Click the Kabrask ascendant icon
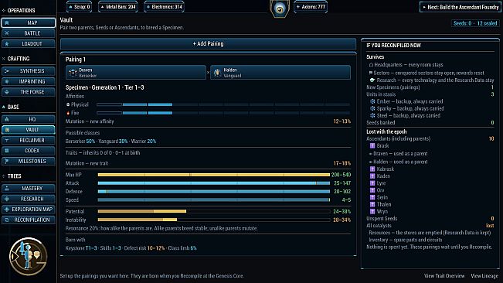The width and height of the screenshot is (503, 283). pos(372,169)
